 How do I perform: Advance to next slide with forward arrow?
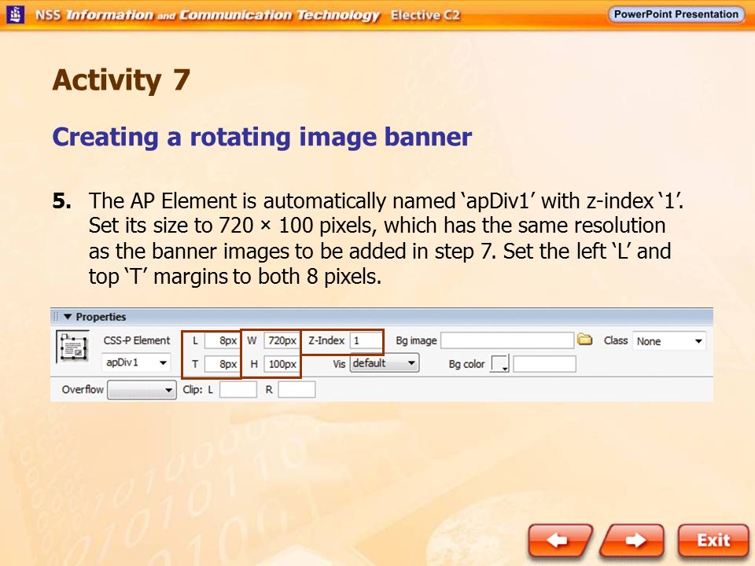[x=633, y=541]
